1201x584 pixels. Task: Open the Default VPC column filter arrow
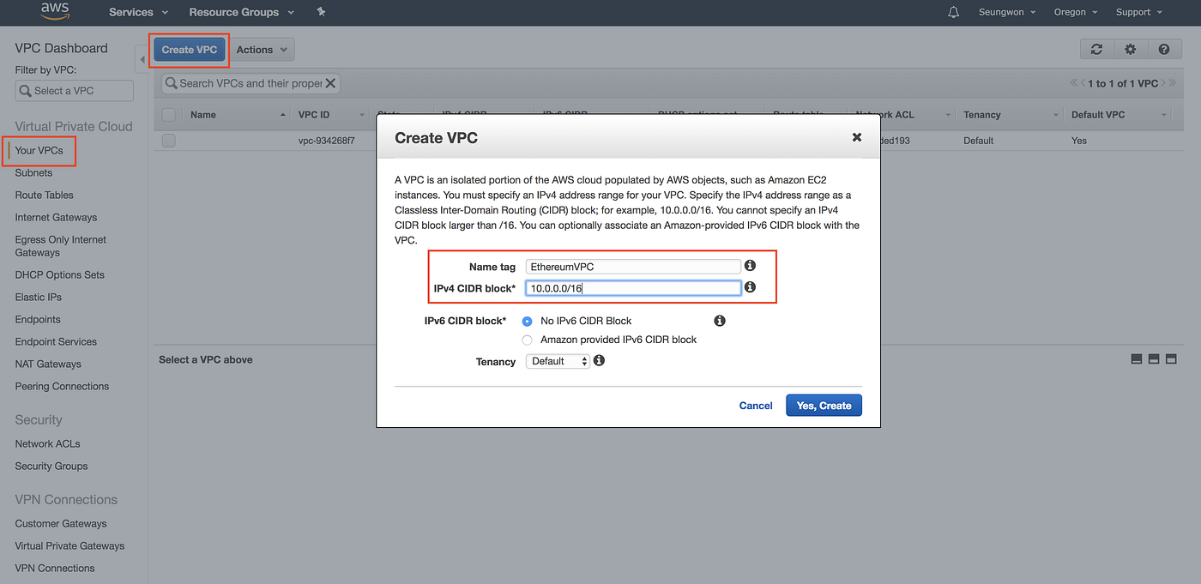tap(1164, 115)
